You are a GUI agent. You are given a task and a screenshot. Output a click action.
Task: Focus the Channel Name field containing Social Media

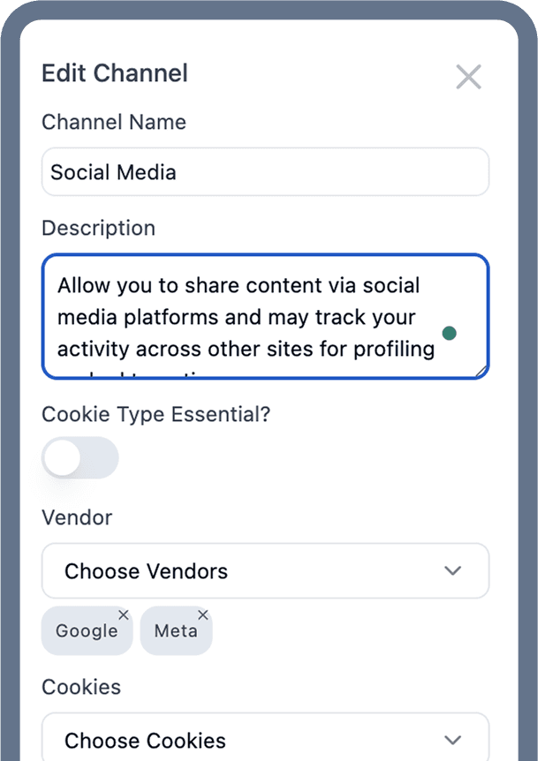pos(265,172)
